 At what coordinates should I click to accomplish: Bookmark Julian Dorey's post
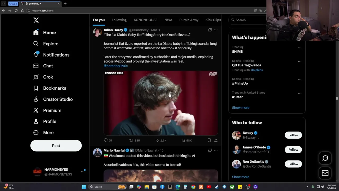click(x=209, y=140)
